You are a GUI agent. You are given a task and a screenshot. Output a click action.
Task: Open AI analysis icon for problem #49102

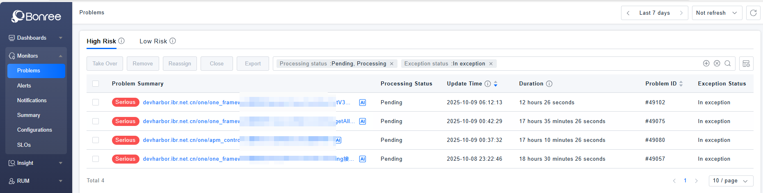(x=362, y=103)
